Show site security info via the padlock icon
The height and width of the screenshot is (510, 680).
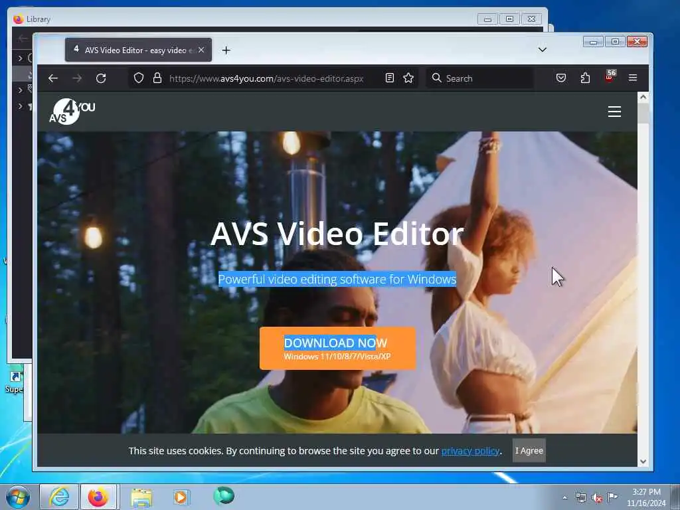pyautogui.click(x=157, y=78)
